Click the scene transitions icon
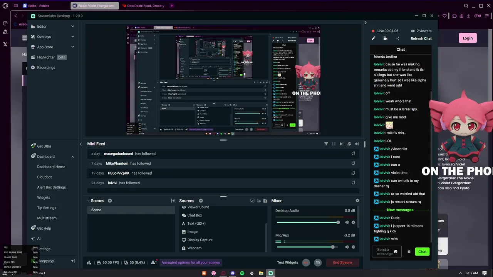This screenshot has height=277, width=493. (173, 201)
